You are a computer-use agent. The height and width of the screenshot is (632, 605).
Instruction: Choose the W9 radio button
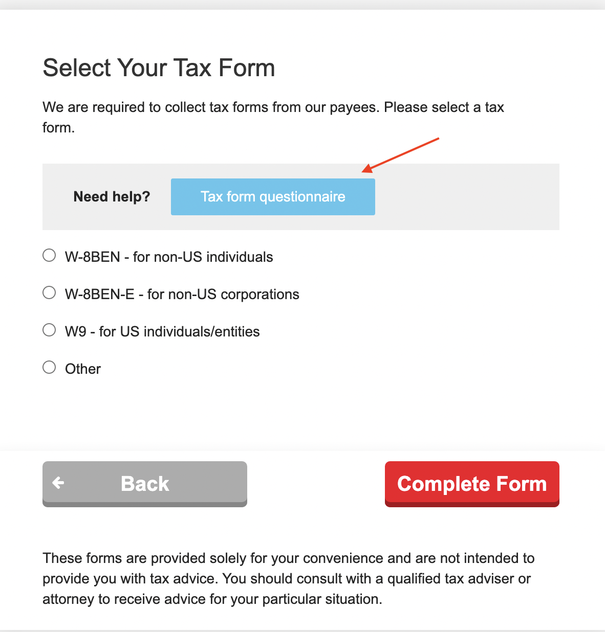tap(49, 330)
